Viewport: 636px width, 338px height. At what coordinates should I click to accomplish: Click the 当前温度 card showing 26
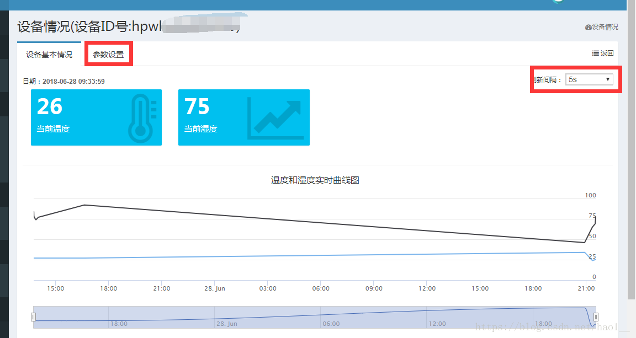coord(96,117)
